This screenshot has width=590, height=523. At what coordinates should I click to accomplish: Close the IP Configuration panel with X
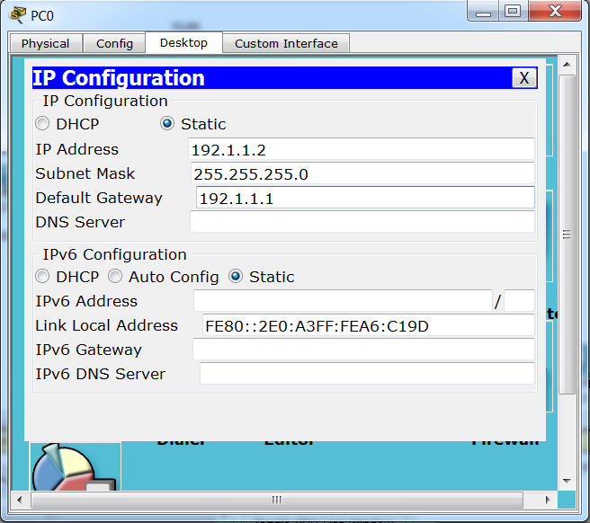coord(524,78)
